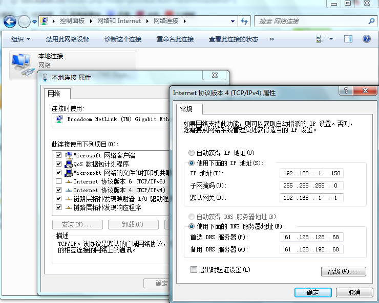Open recent pages dropdown beside forward arrow

[x=34, y=21]
